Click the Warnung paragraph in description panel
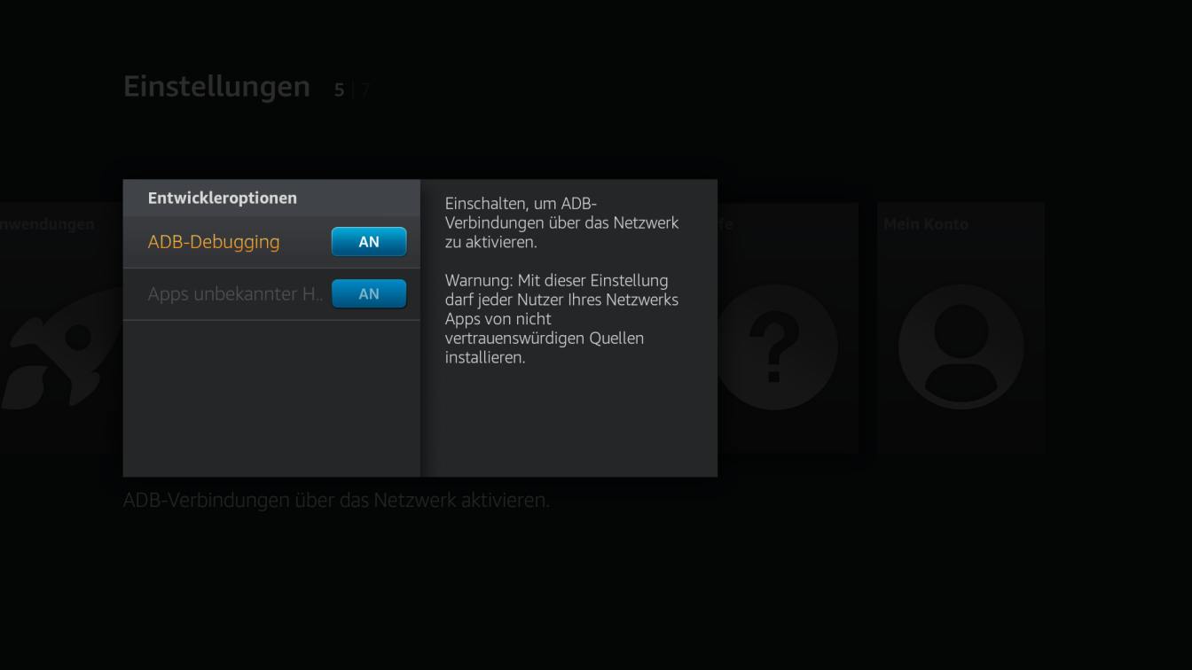 pyautogui.click(x=561, y=319)
